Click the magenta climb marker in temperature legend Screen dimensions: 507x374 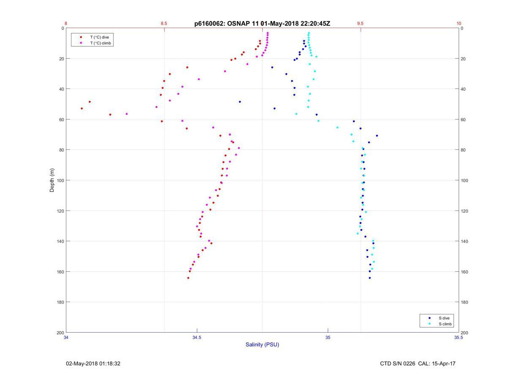81,43
